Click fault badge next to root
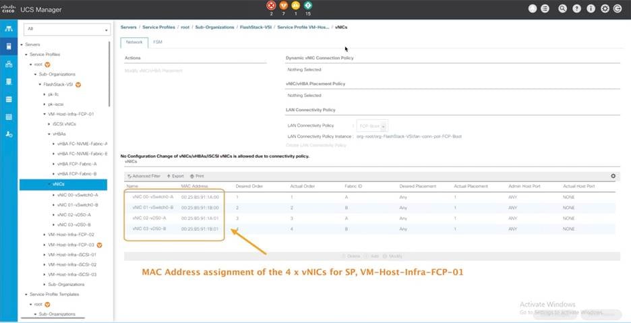Image resolution: width=631 pixels, height=323 pixels. tap(47, 65)
